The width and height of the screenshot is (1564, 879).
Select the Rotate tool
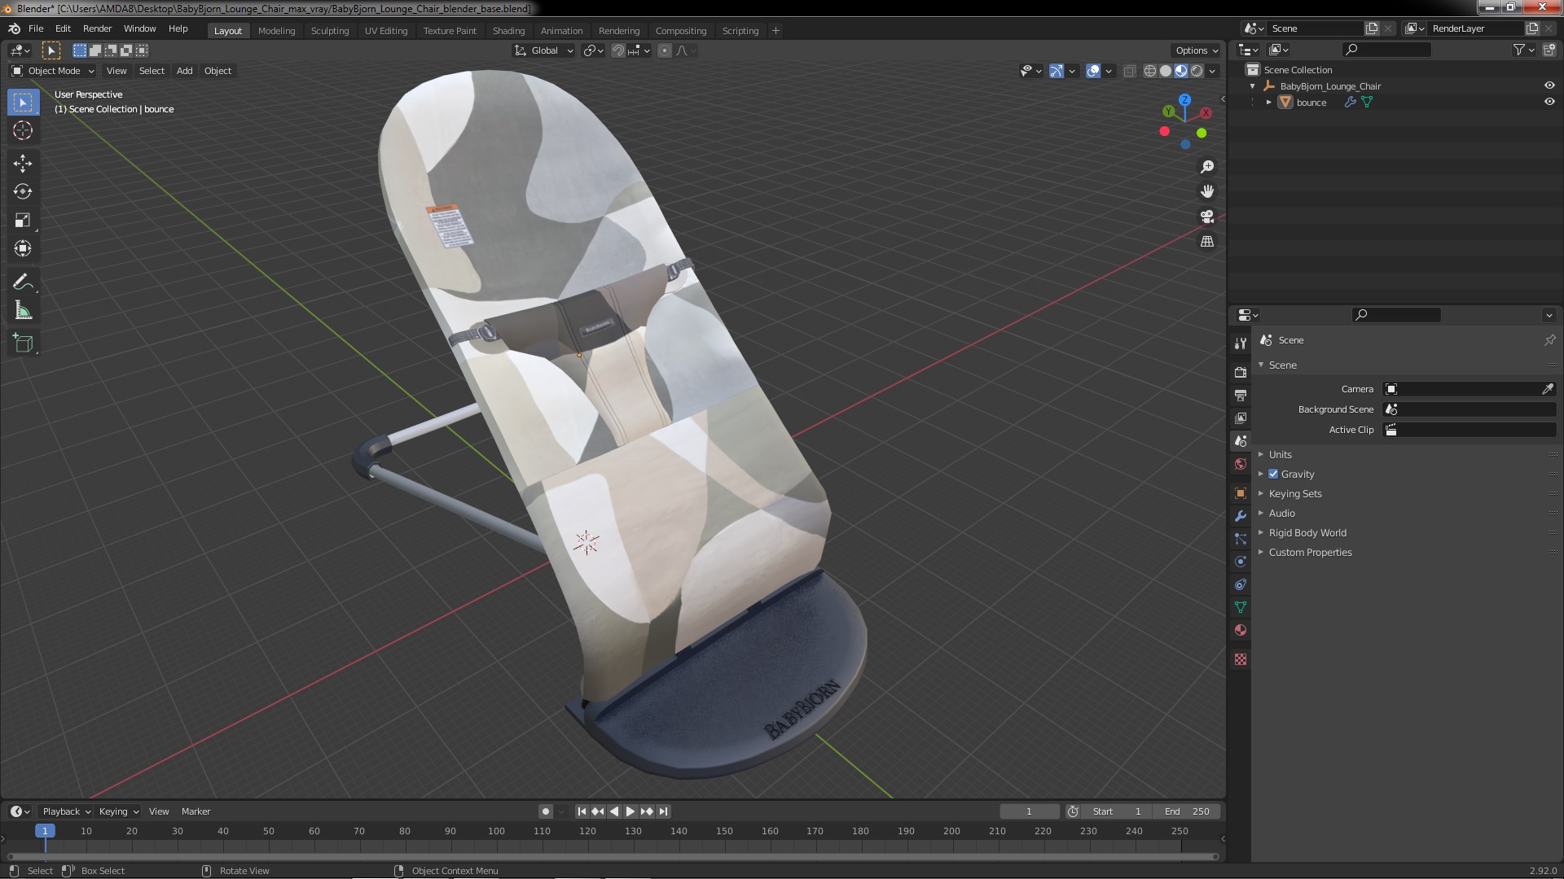(x=23, y=192)
